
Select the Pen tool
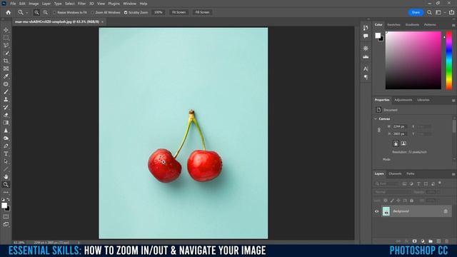(6, 146)
